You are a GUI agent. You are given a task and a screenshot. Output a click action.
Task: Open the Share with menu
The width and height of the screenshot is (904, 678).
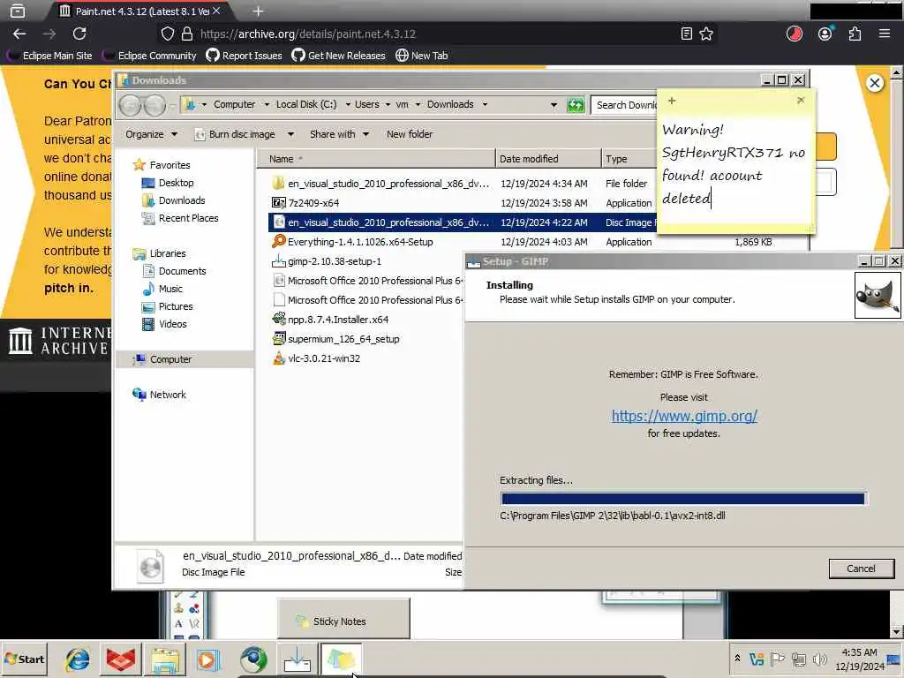(339, 134)
